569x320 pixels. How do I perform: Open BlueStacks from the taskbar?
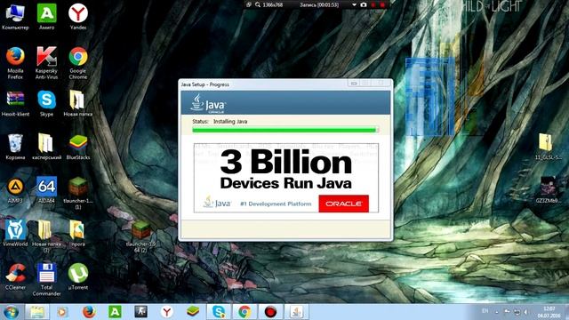click(x=193, y=312)
